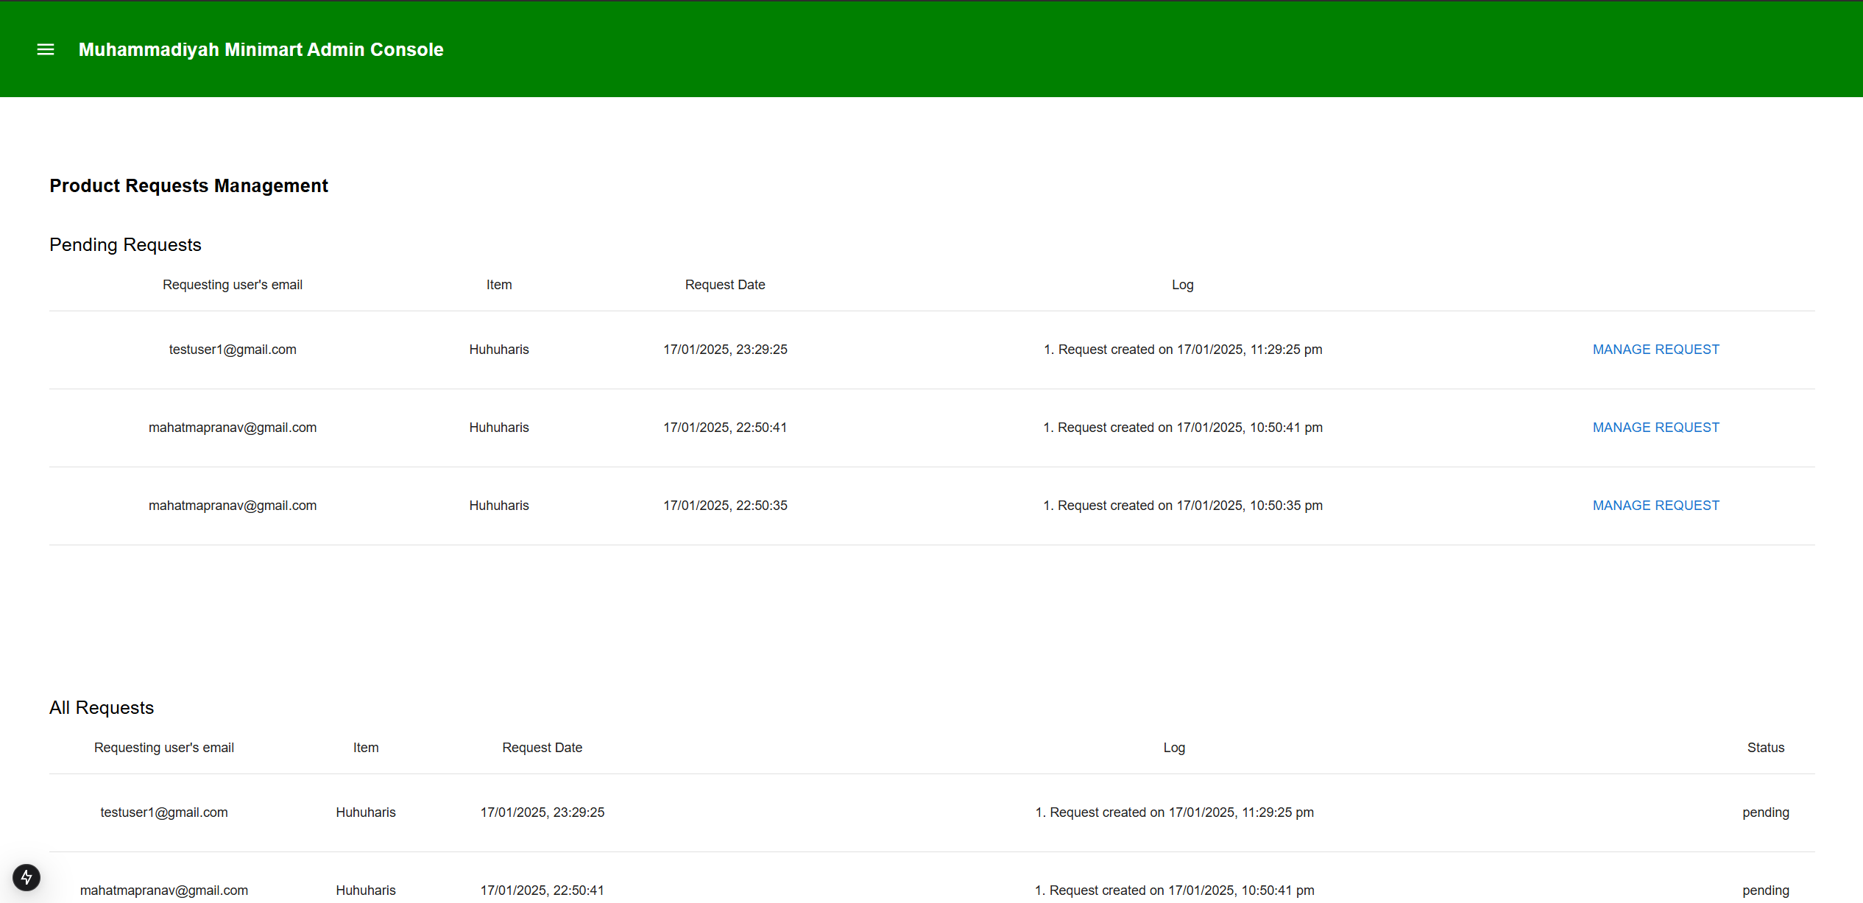1863x903 pixels.
Task: Click log entry created at 11:29:25 pm in Pending
Action: (1182, 350)
